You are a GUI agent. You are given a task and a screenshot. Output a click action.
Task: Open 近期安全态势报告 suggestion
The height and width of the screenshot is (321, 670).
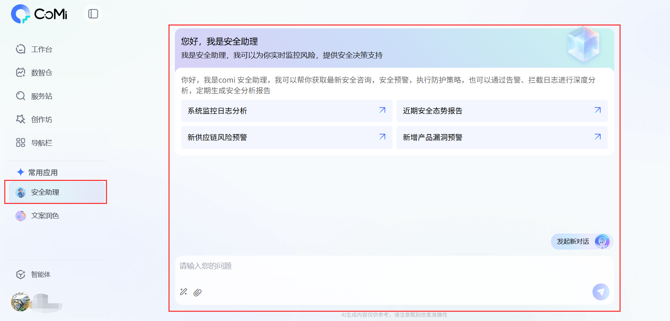click(x=502, y=111)
